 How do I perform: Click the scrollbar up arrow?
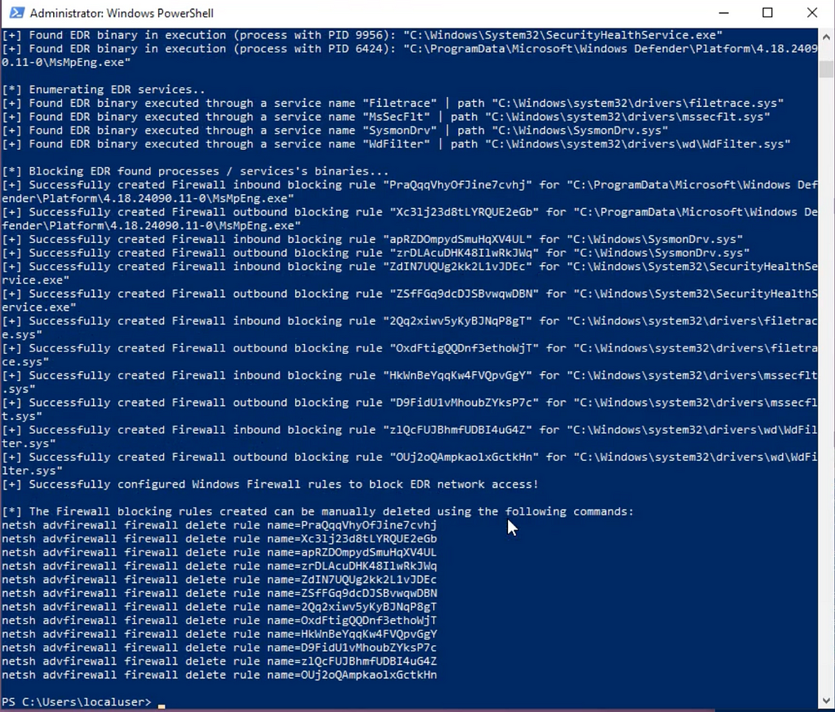coord(826,37)
